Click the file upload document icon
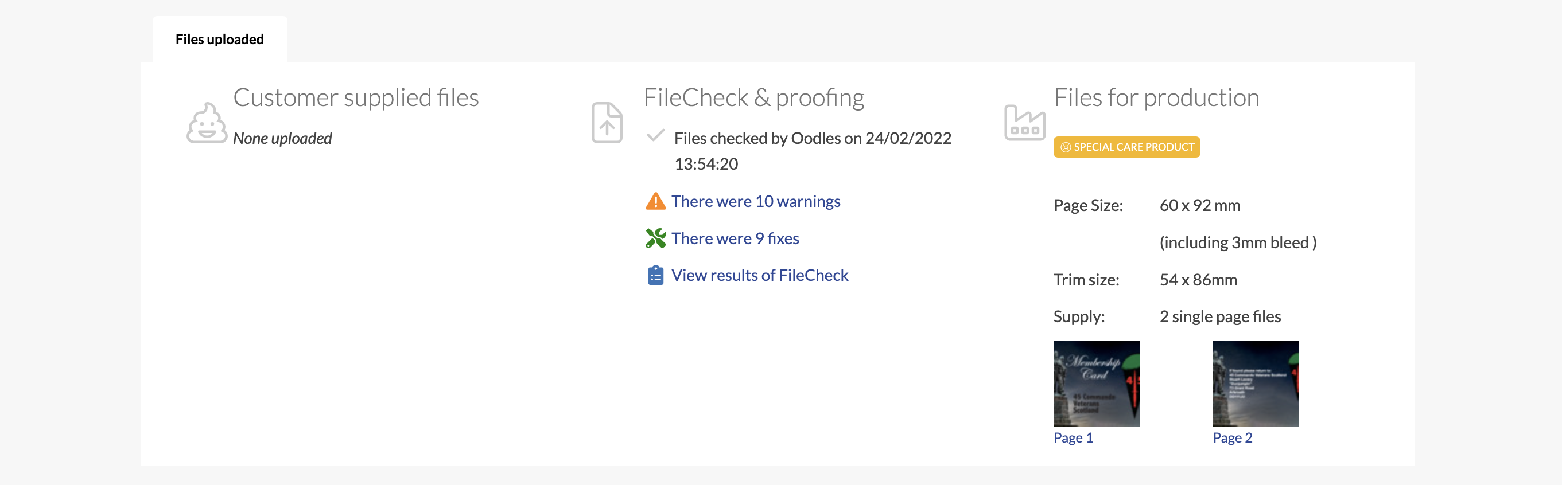The width and height of the screenshot is (1562, 485). [607, 123]
